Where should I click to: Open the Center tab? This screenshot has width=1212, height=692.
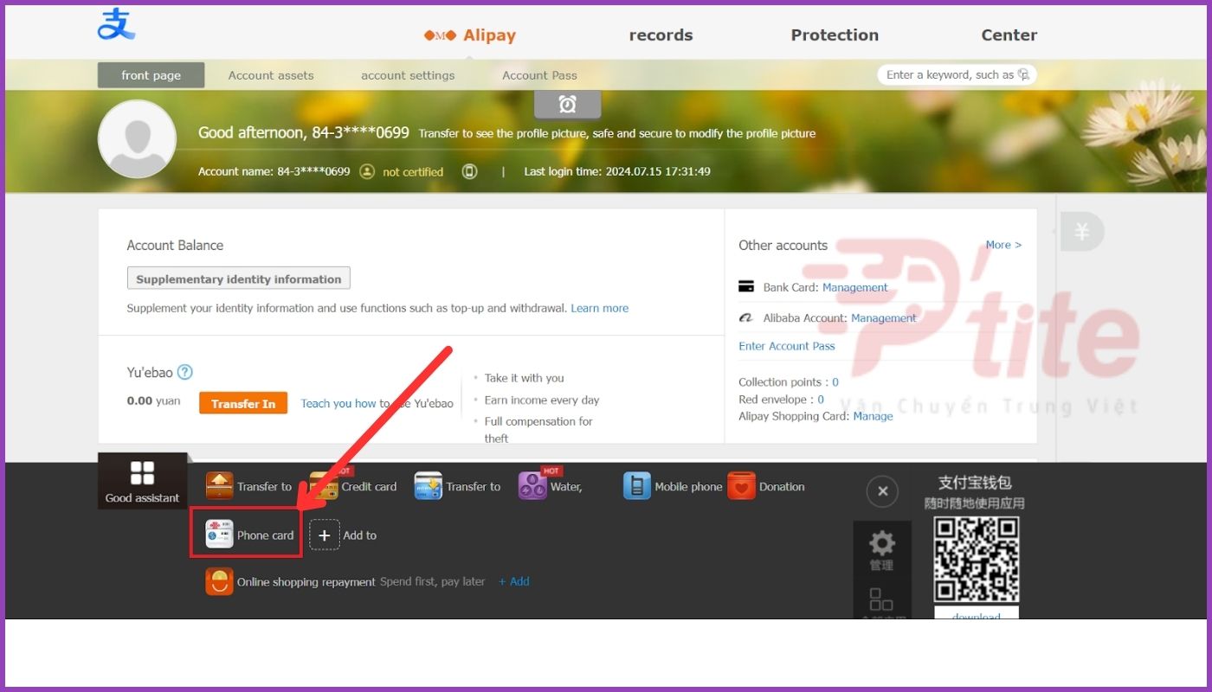[x=1009, y=35]
